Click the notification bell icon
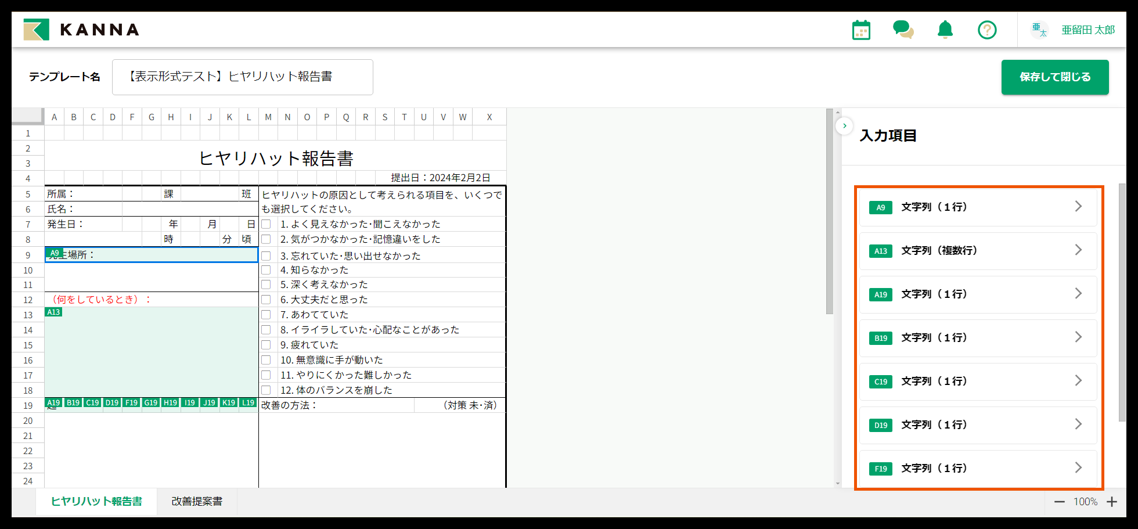The image size is (1138, 529). (x=945, y=30)
